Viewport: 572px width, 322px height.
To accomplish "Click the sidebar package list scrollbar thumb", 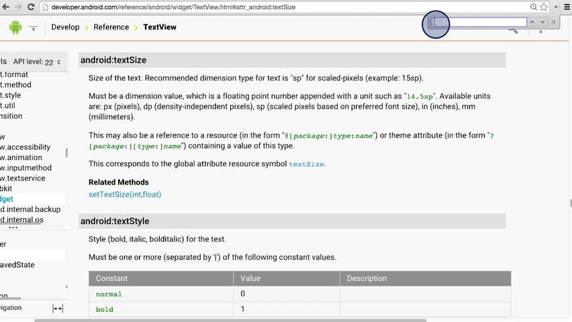I will (x=66, y=153).
